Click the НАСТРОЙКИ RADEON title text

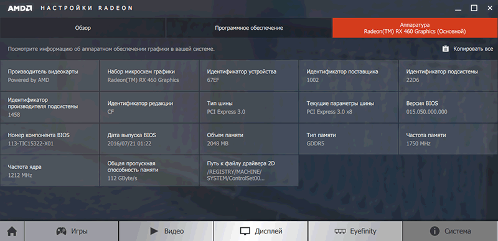pyautogui.click(x=87, y=8)
